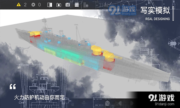This screenshot has height=108, width=180.
Task: Toggle the split compare view icon
Action: pyautogui.click(x=50, y=5)
